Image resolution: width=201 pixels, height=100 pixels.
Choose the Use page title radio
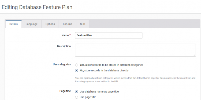point(77,97)
